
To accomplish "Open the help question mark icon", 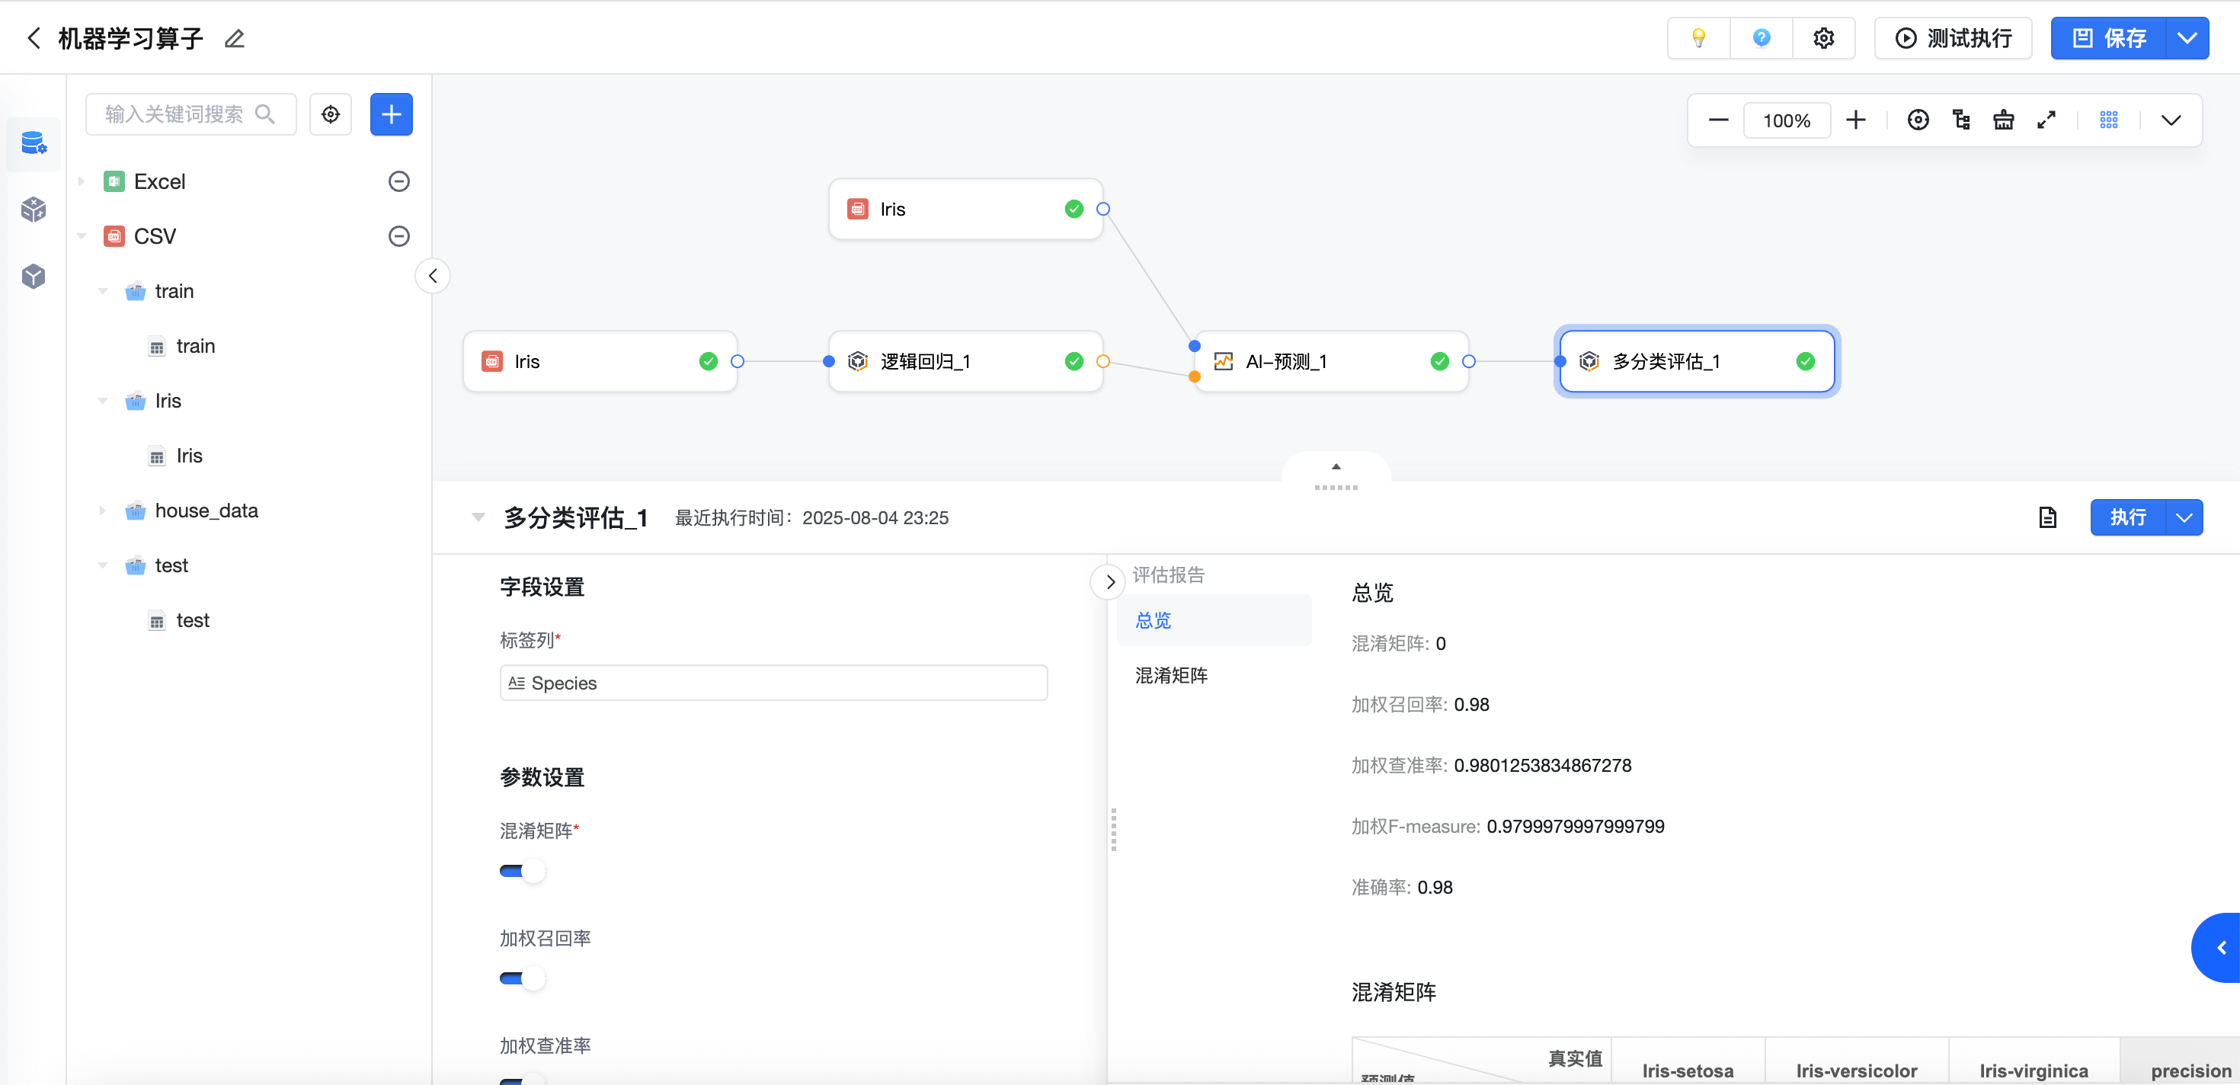I will [1761, 38].
